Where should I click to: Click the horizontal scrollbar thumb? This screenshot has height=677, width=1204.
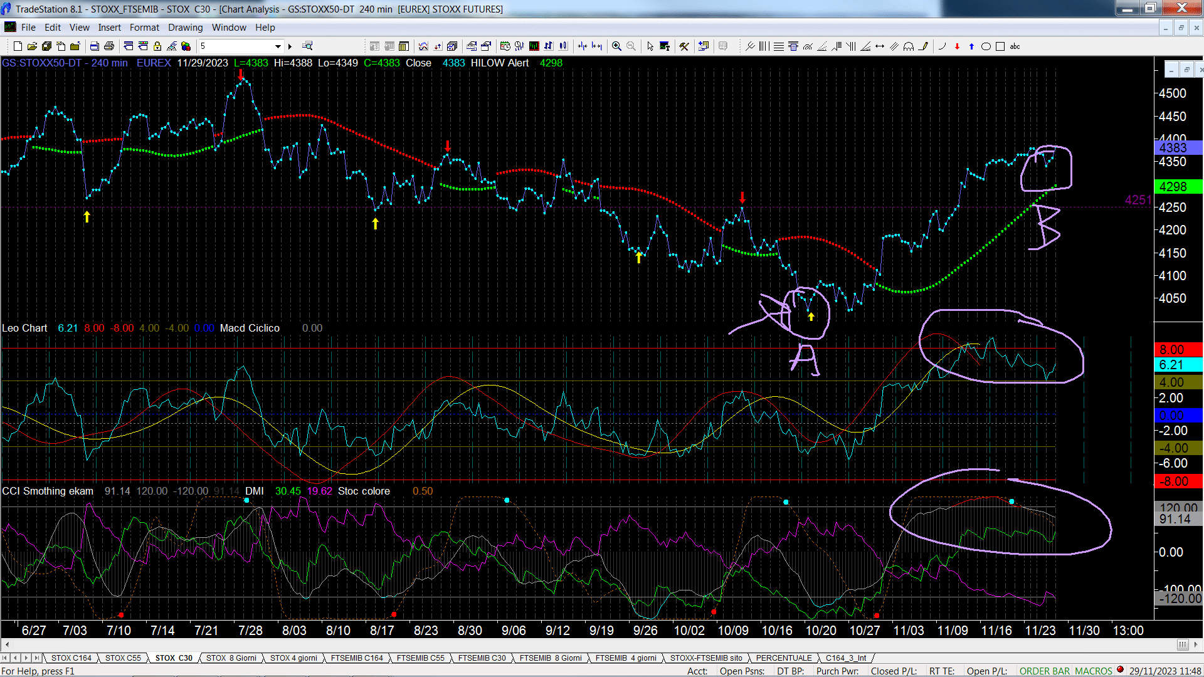pos(1183,644)
